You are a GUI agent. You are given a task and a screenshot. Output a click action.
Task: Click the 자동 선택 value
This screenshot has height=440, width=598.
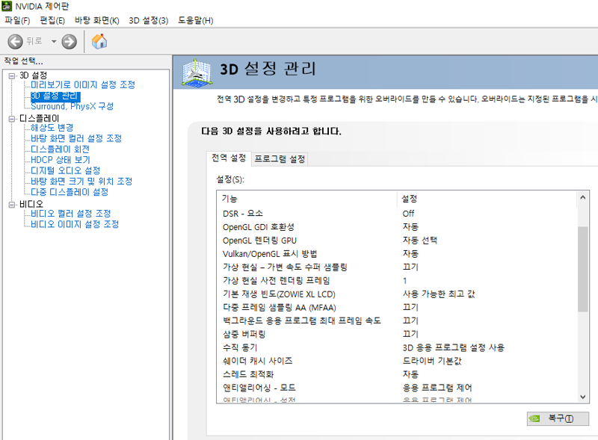click(420, 241)
